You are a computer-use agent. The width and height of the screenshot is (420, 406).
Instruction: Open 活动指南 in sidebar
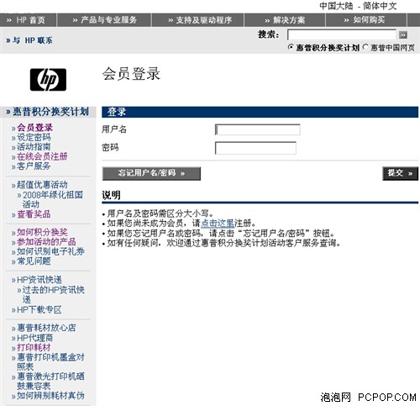pyautogui.click(x=34, y=147)
